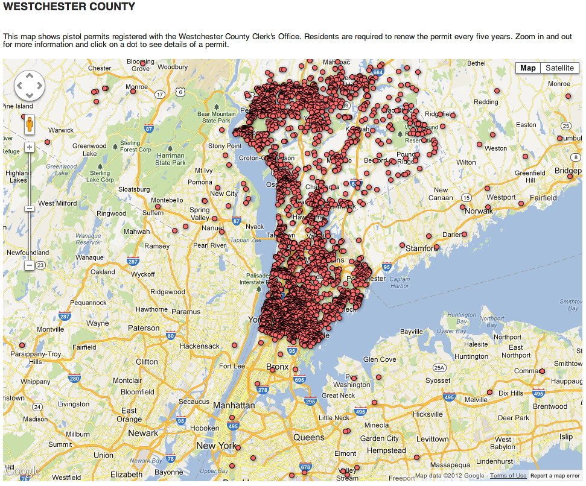Click the Ridgewood label on the map

(x=167, y=292)
